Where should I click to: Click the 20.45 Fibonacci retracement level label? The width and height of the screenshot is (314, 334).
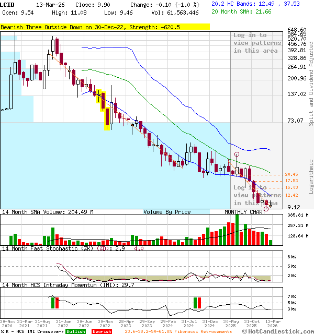291,175
